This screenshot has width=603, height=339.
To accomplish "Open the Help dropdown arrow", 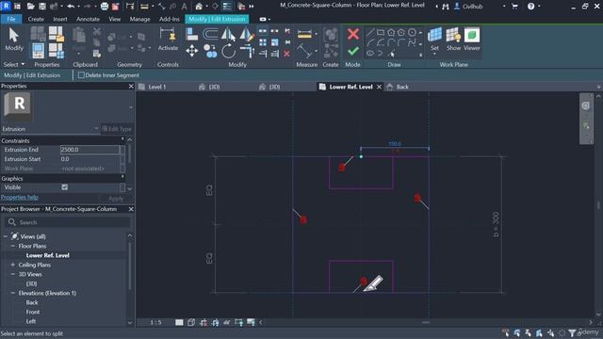I will point(539,7).
